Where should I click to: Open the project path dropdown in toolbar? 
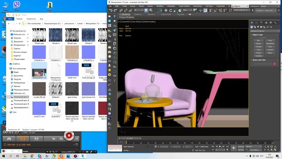(266, 11)
